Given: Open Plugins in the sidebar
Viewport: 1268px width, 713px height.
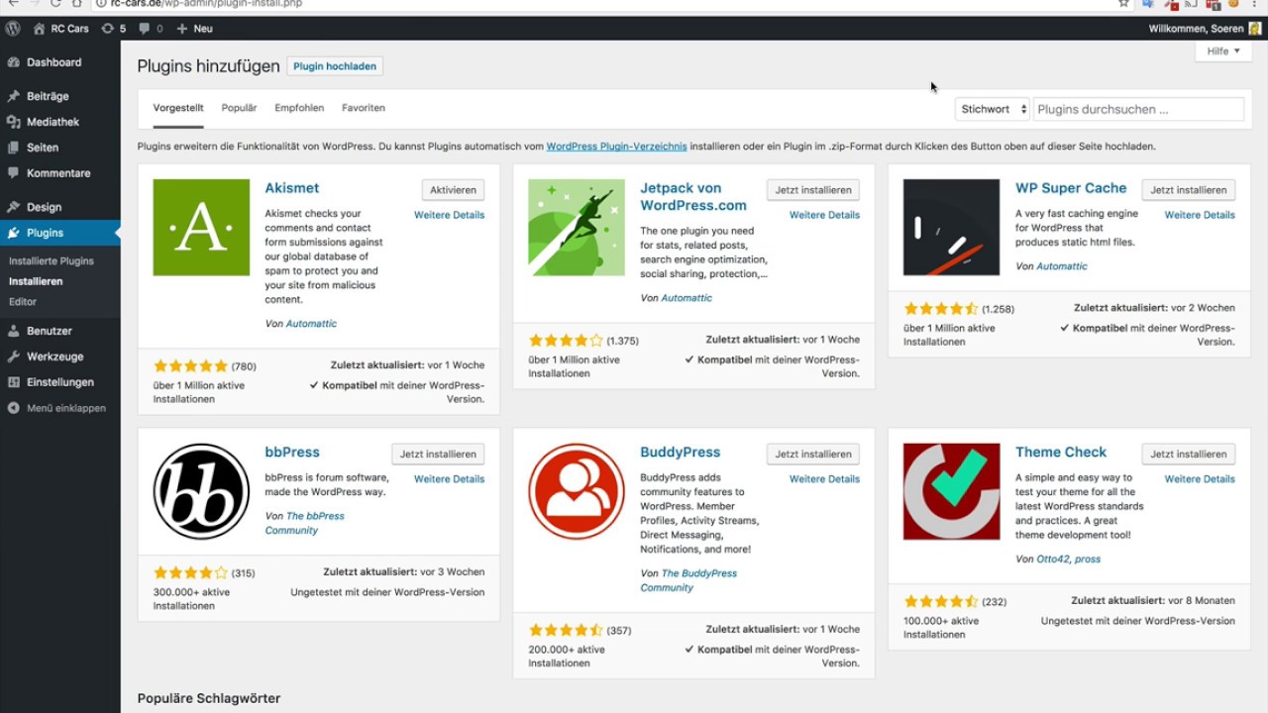Looking at the screenshot, I should (60, 233).
